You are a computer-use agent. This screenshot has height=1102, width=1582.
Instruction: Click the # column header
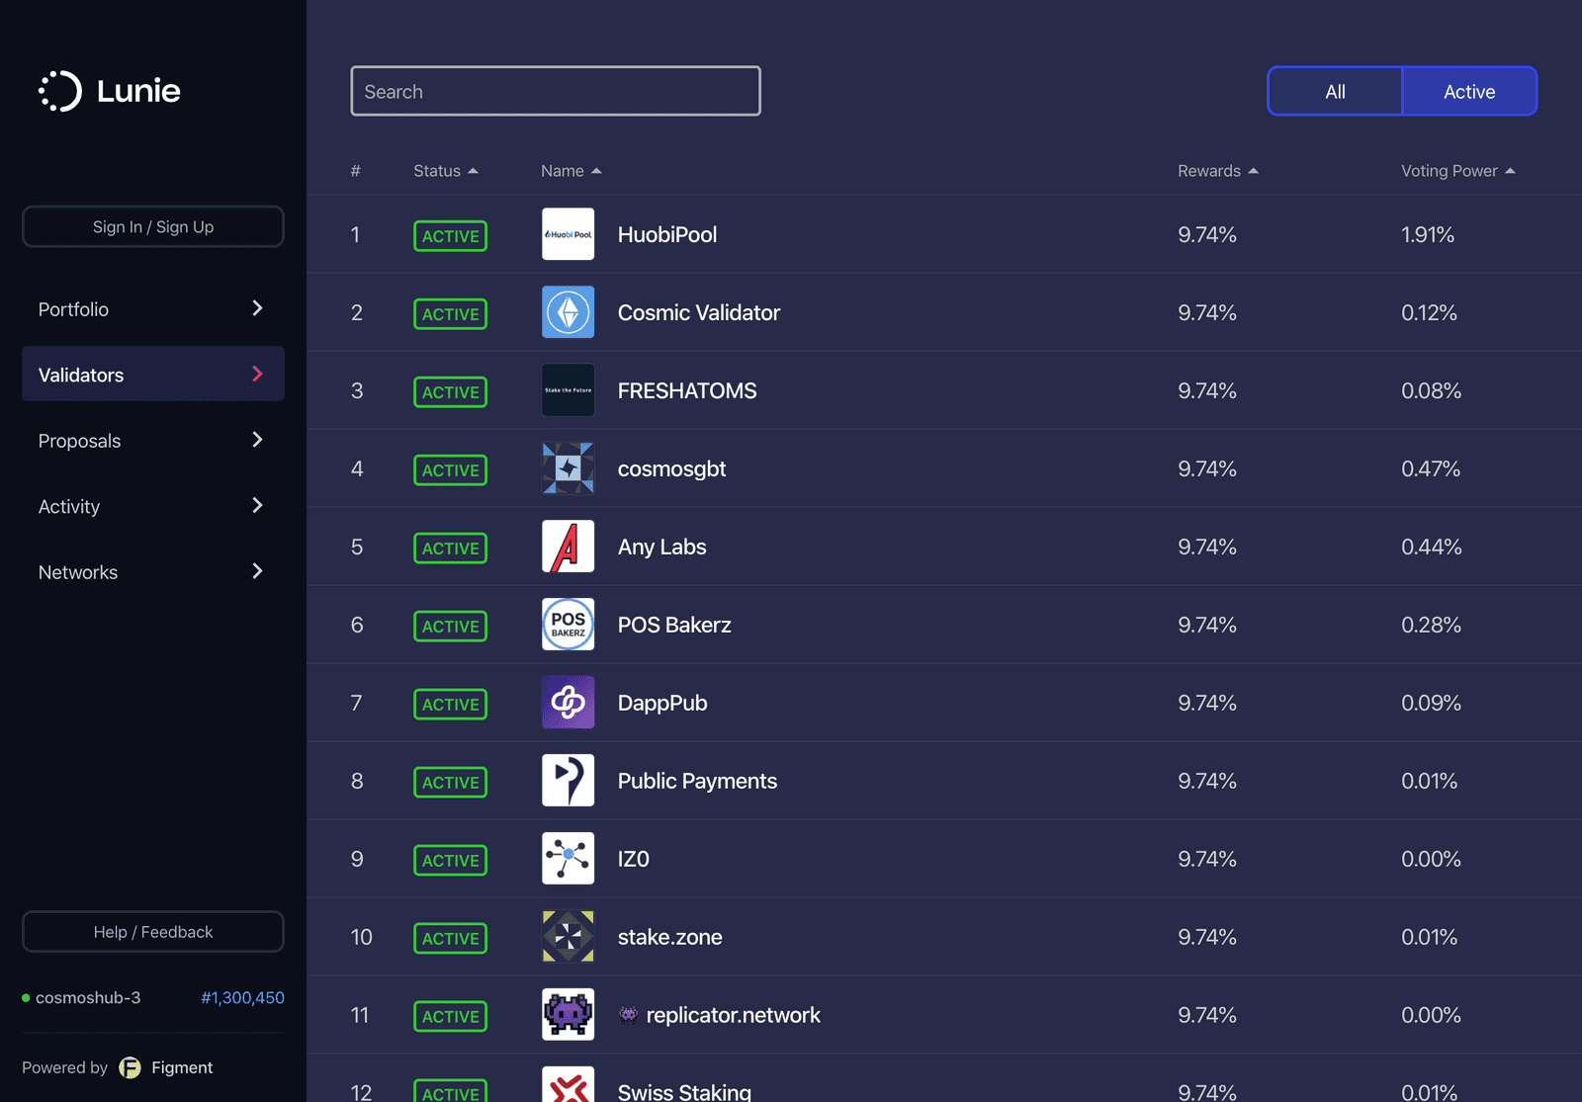356,171
